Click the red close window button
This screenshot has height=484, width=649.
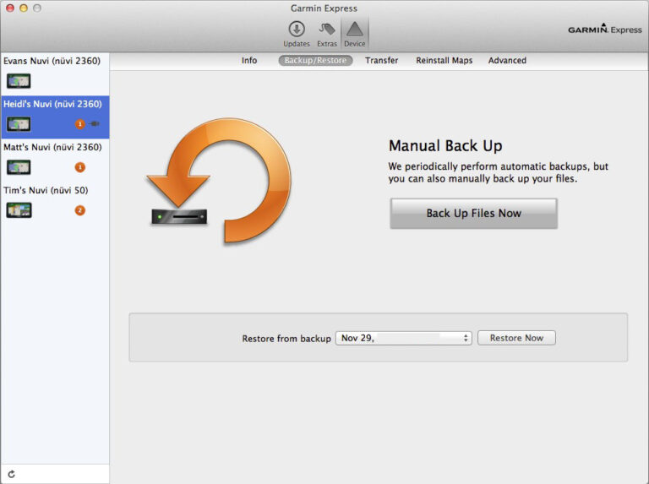pos(10,8)
